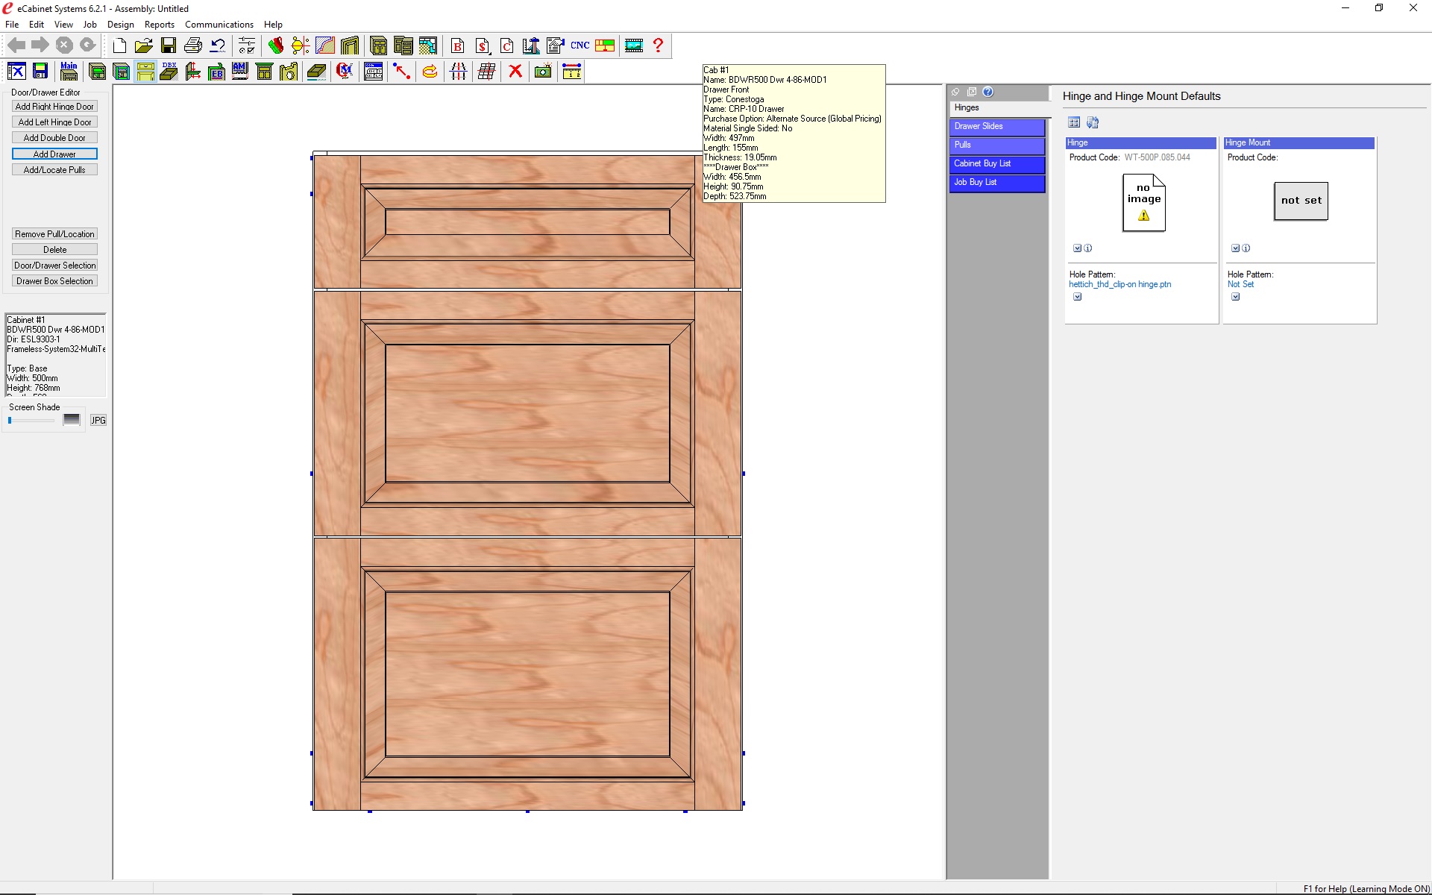Image resolution: width=1432 pixels, height=895 pixels.
Task: Click the DBX drawer box icon
Action: click(169, 72)
